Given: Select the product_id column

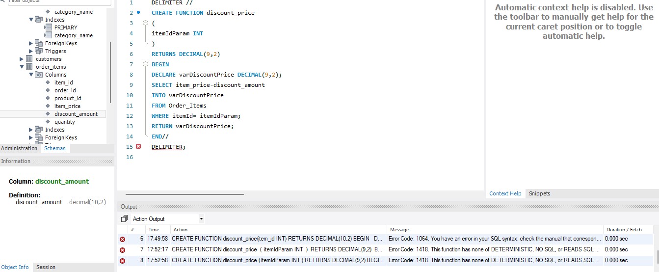Looking at the screenshot, I should tap(68, 98).
